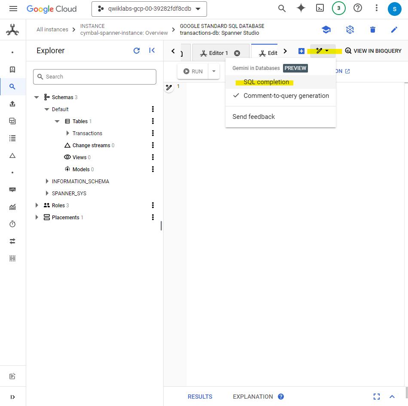Open the three-dot menu for Models

(153, 170)
